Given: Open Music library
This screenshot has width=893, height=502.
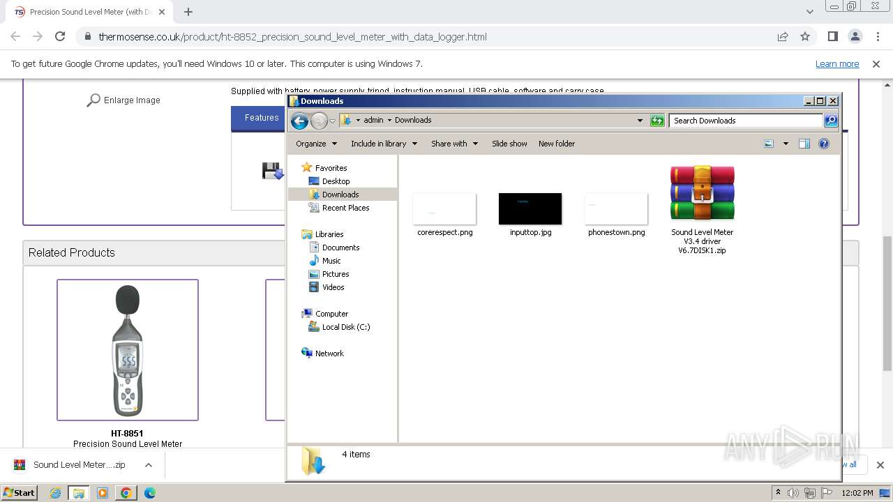Looking at the screenshot, I should tap(331, 261).
